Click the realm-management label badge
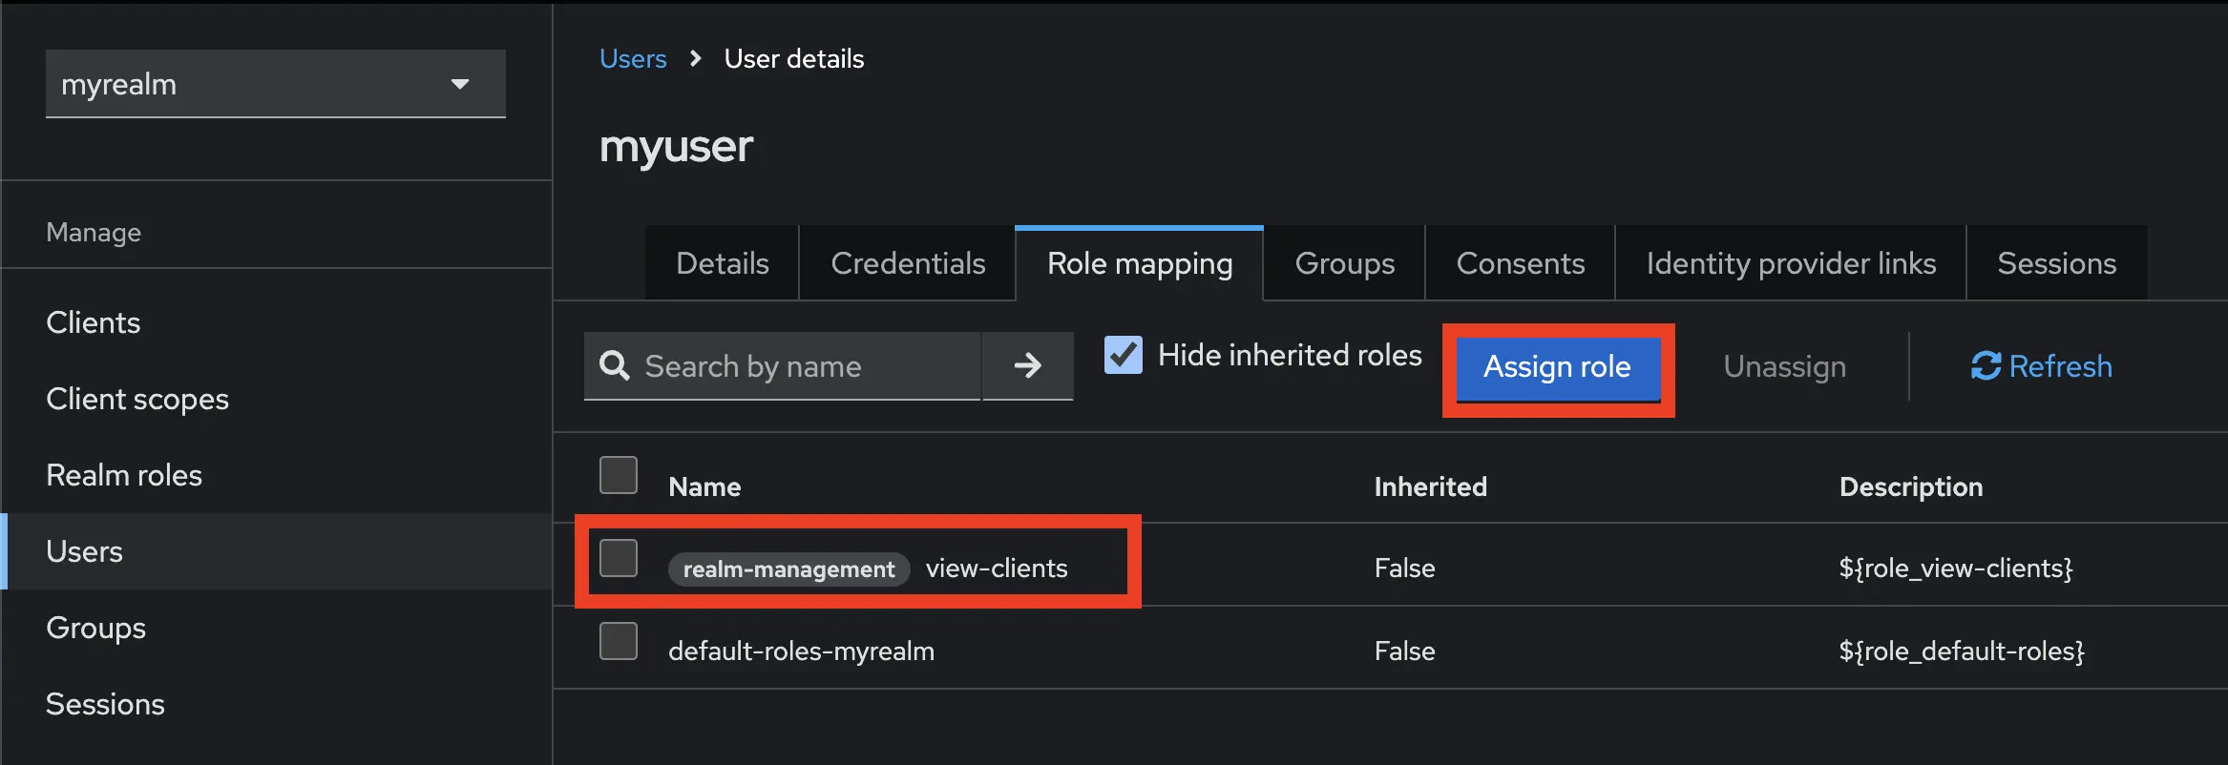The height and width of the screenshot is (765, 2228). pos(789,569)
